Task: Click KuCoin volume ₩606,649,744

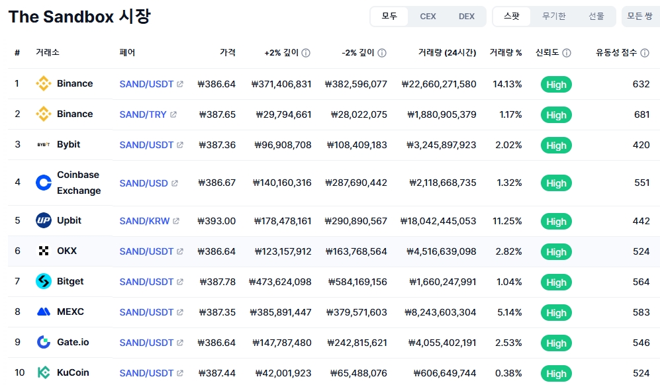Action: 445,373
